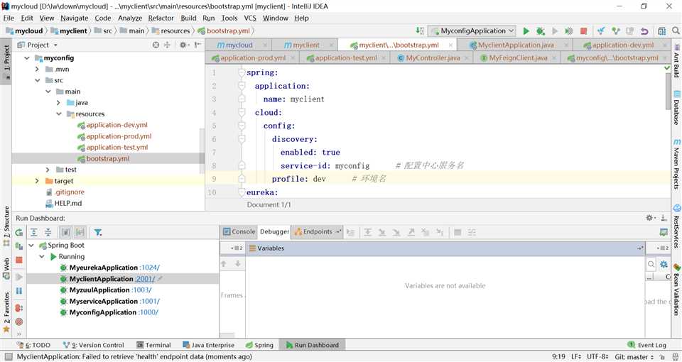
Task: Collapse the Running group in Run Dashboard
Action: click(42, 257)
